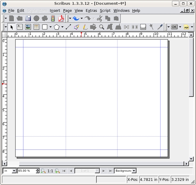Click the 65.00 % zoom level field

[x=26, y=171]
